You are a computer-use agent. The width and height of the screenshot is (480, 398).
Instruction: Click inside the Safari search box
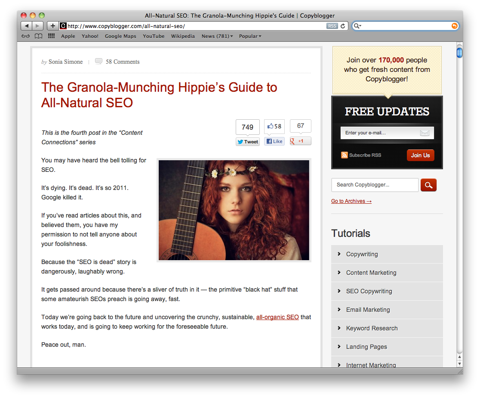(x=406, y=26)
